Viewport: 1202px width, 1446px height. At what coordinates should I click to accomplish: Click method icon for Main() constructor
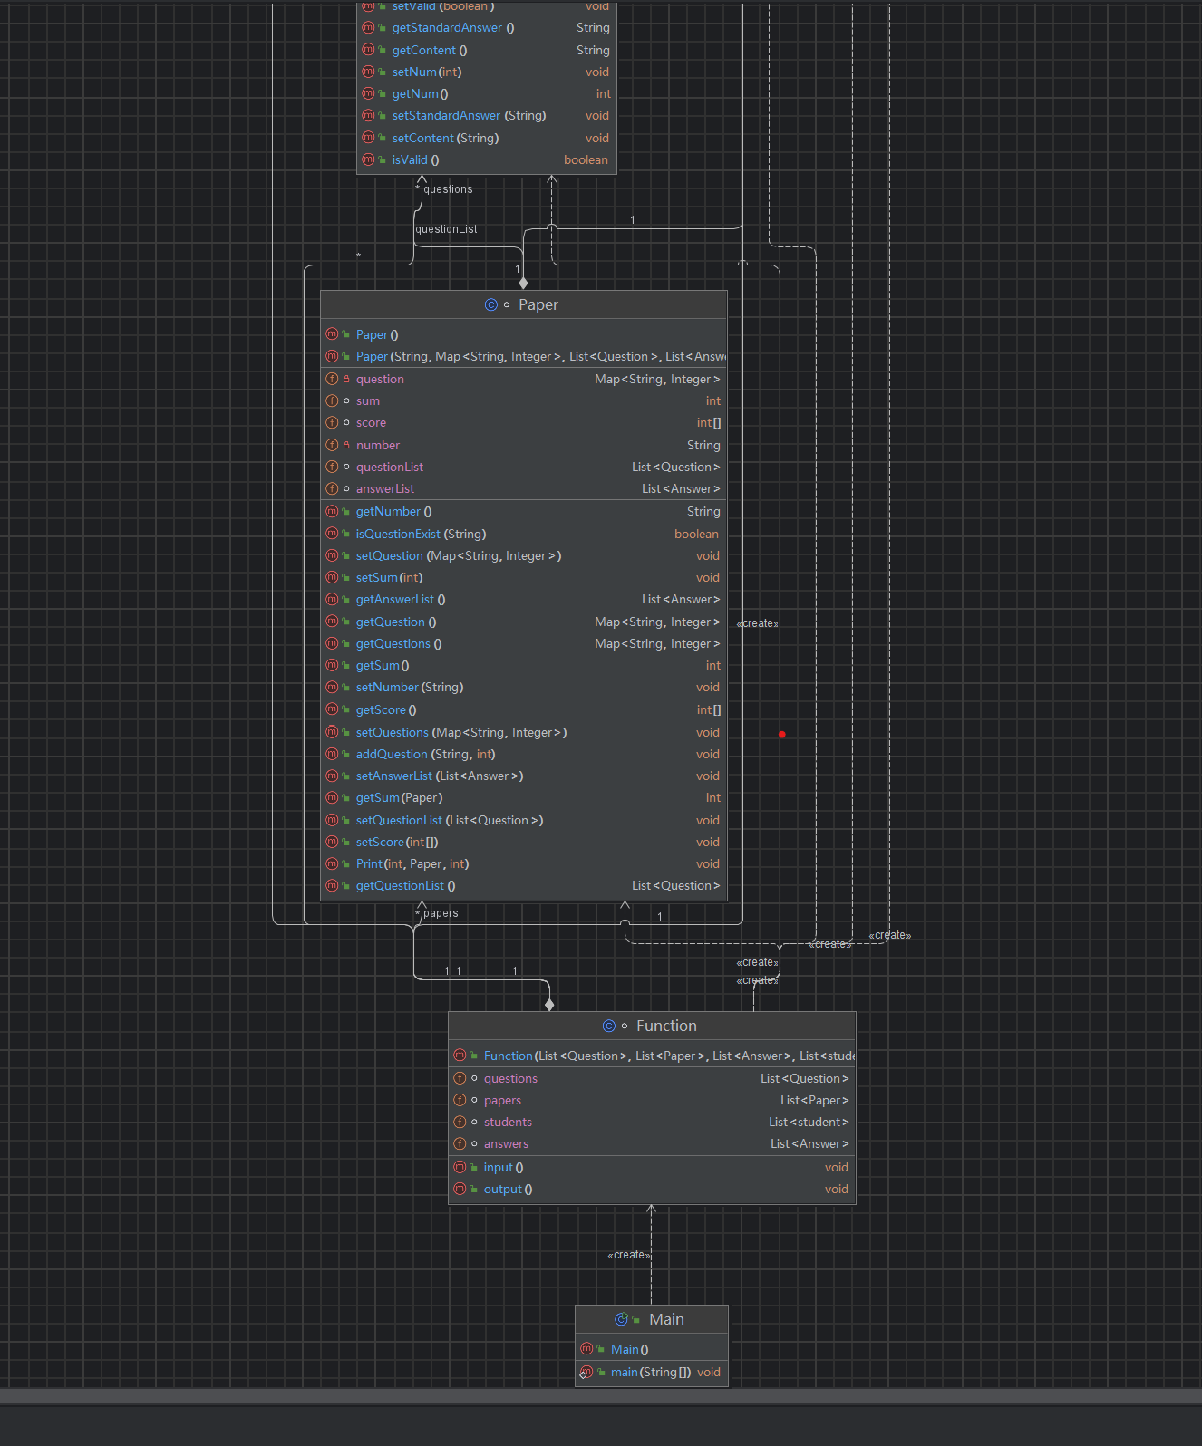(x=586, y=1349)
